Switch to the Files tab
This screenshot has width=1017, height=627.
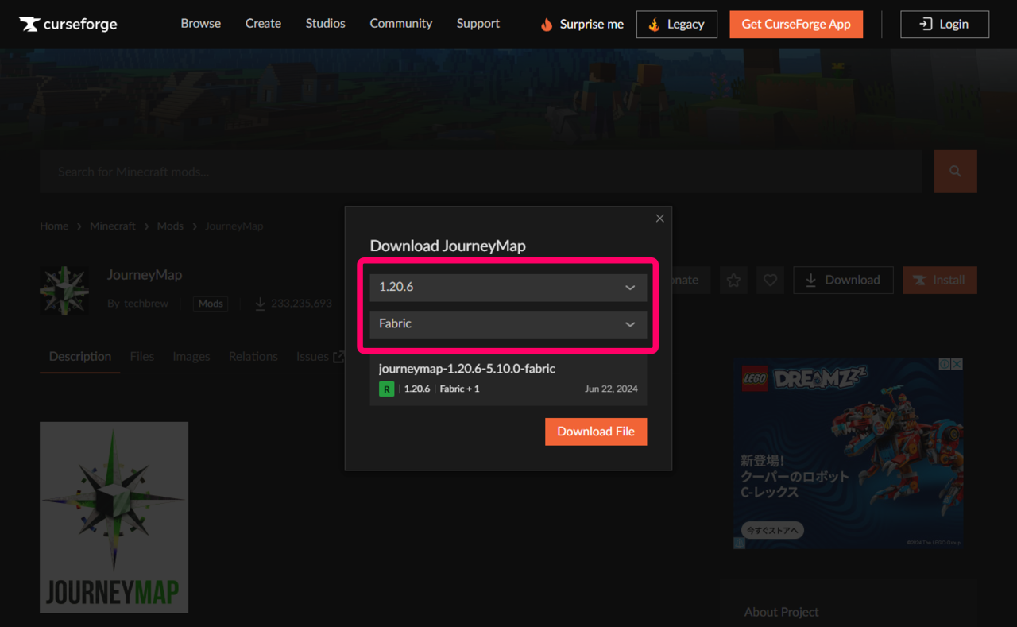[x=142, y=357]
